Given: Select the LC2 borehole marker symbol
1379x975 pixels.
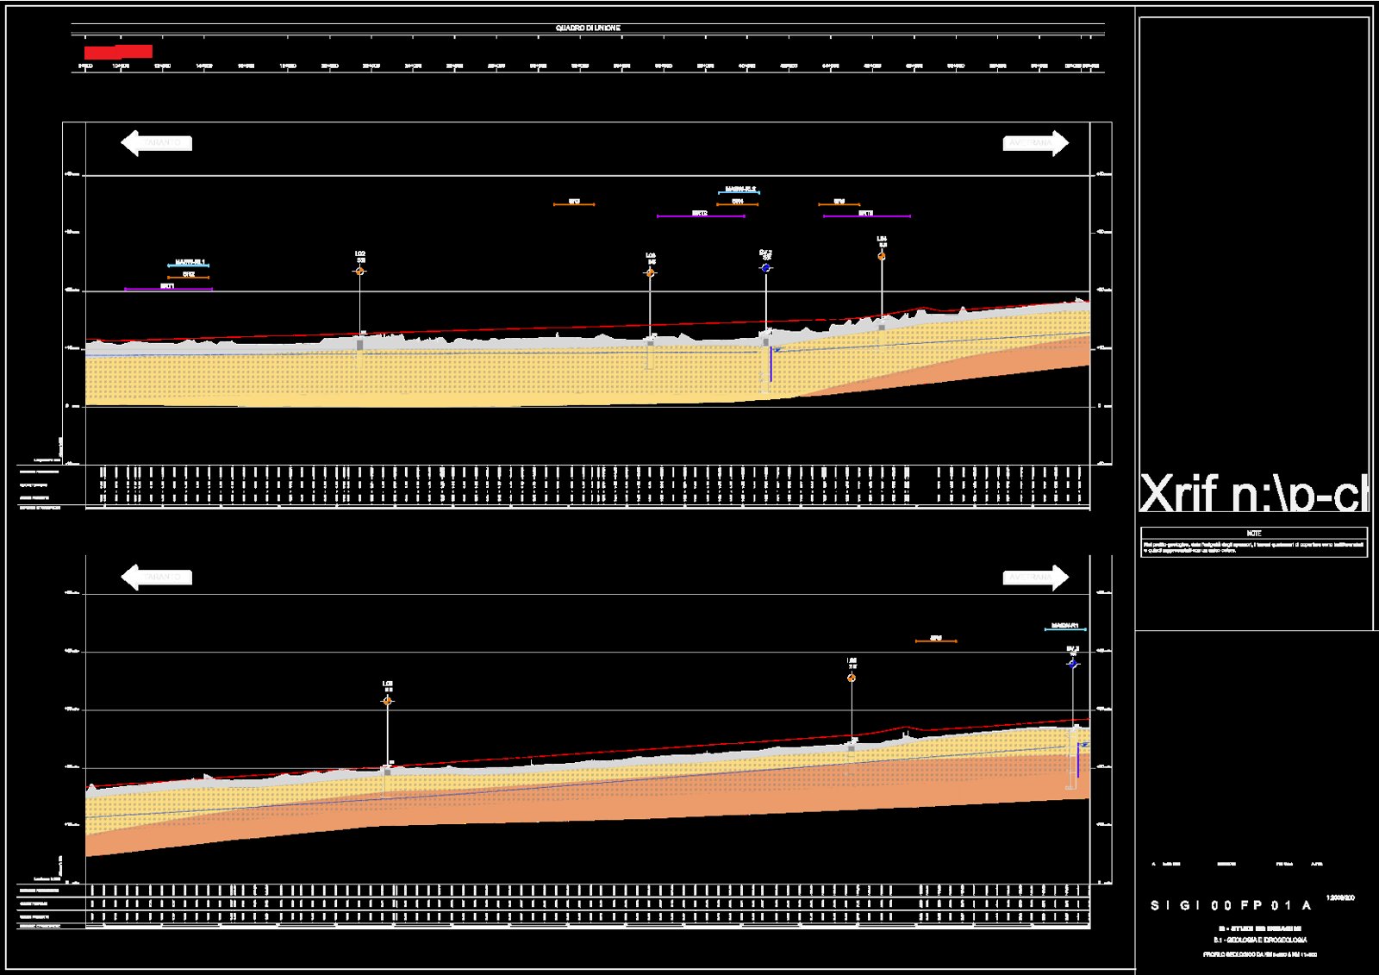Looking at the screenshot, I should [x=359, y=272].
